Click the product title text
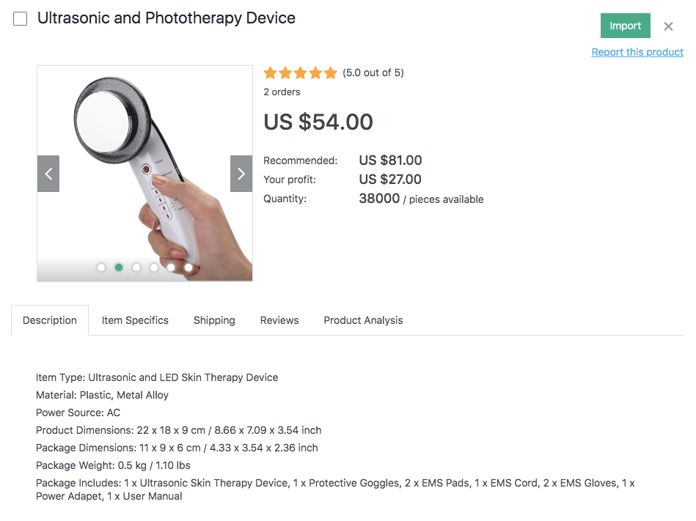Screen dimensions: 696x521 166,18
